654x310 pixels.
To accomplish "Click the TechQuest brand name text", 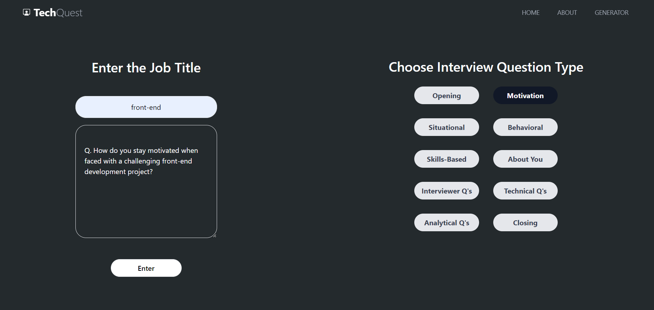I will (58, 13).
